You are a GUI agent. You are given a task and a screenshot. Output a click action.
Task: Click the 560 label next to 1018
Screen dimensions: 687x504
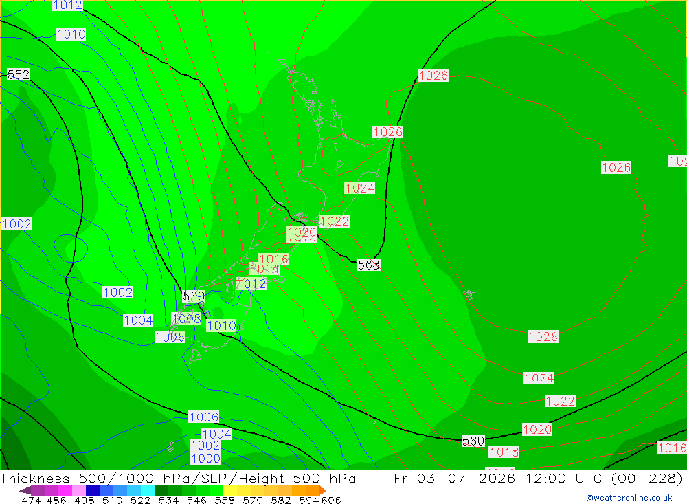point(473,441)
